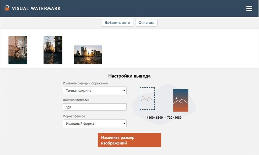Image resolution: width=259 pixels, height=155 pixels.
Task: Select the landscape city skyline thumbnail
Action: pyautogui.click(x=88, y=55)
